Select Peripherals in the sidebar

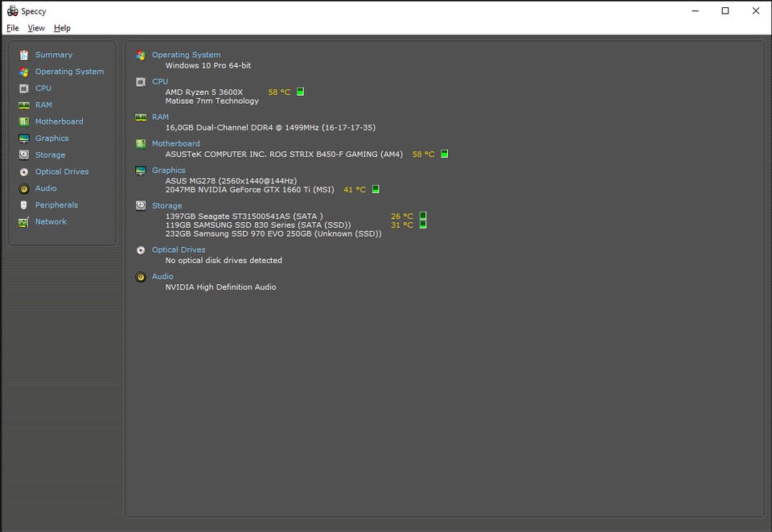tap(56, 205)
